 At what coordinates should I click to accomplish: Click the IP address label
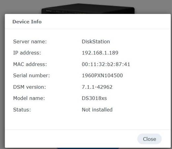tap(27, 53)
